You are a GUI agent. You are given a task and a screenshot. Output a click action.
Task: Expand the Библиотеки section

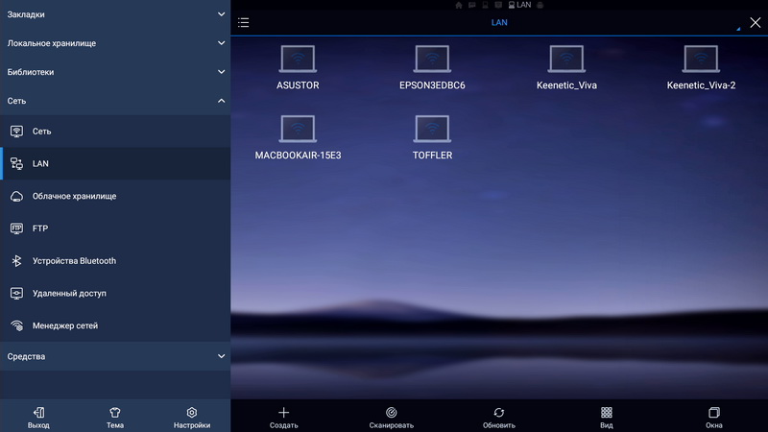click(x=115, y=72)
